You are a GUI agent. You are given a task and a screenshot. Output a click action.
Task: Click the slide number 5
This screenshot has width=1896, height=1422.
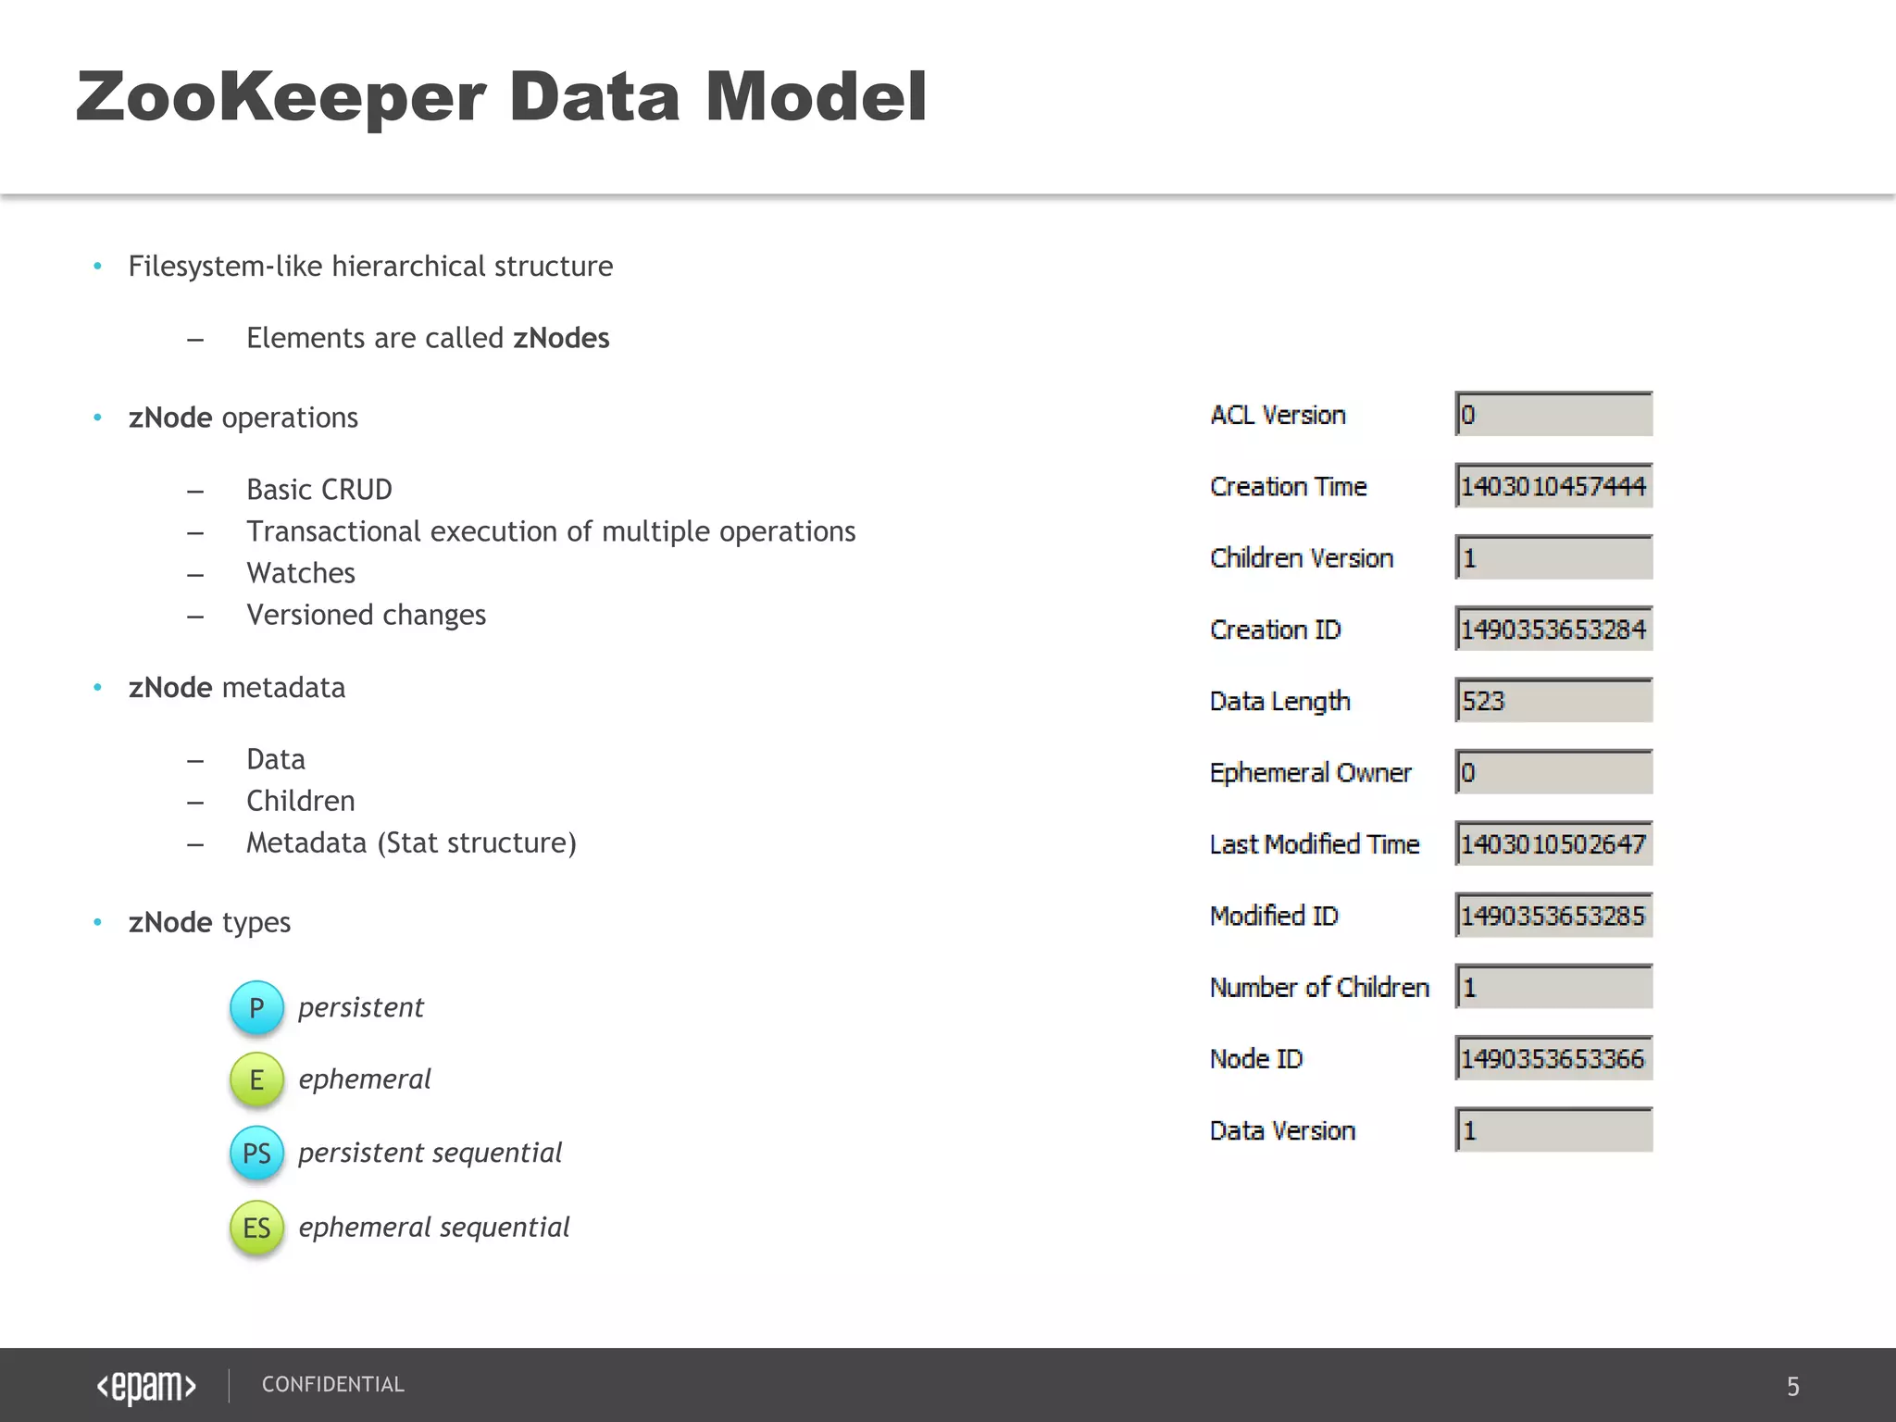pos(1792,1387)
